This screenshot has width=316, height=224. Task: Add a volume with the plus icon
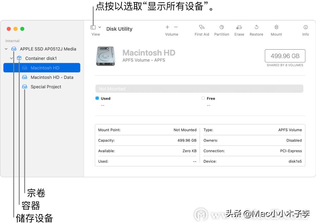[x=167, y=27]
